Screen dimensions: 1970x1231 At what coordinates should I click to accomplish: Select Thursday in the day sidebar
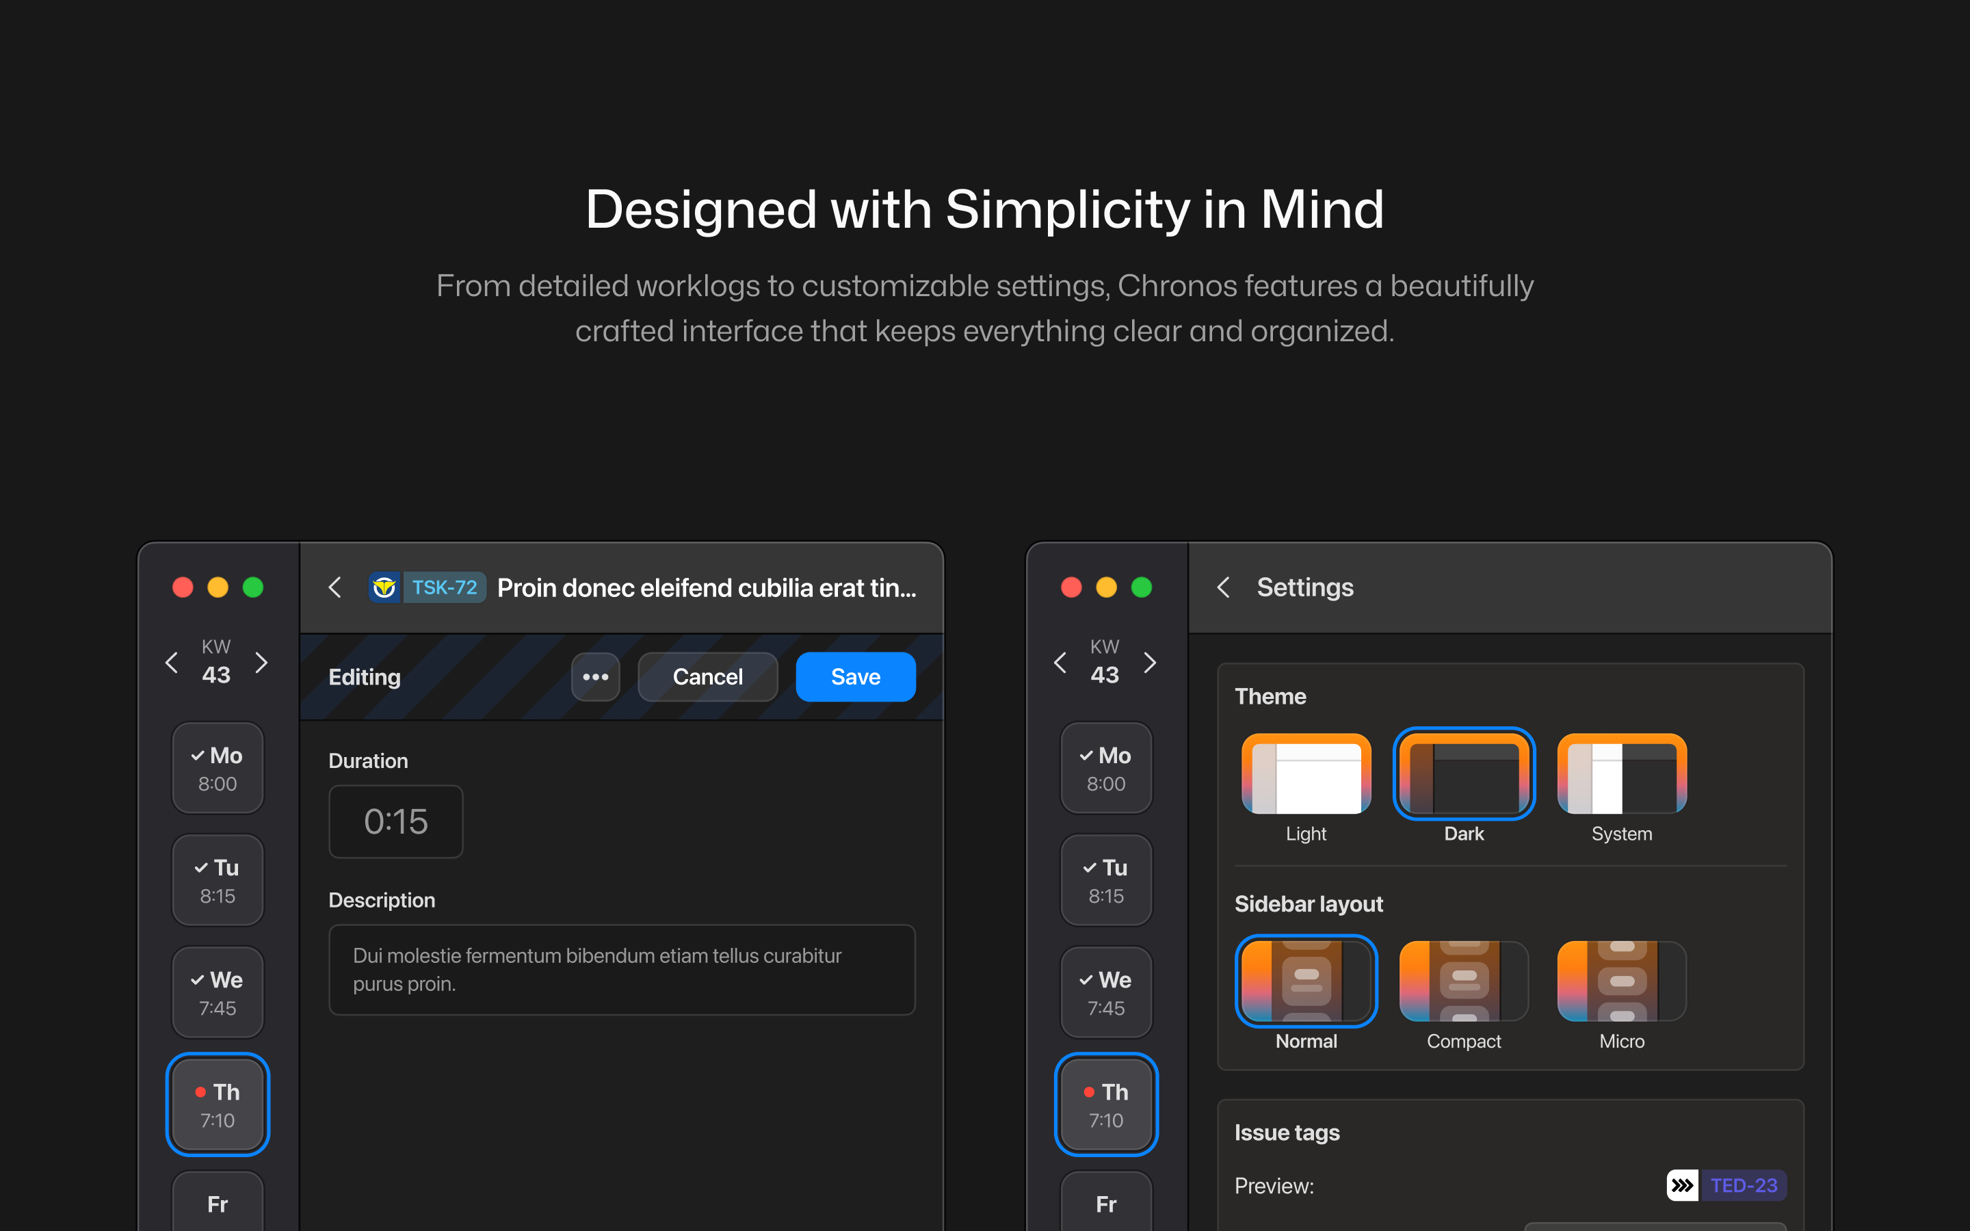(218, 1104)
